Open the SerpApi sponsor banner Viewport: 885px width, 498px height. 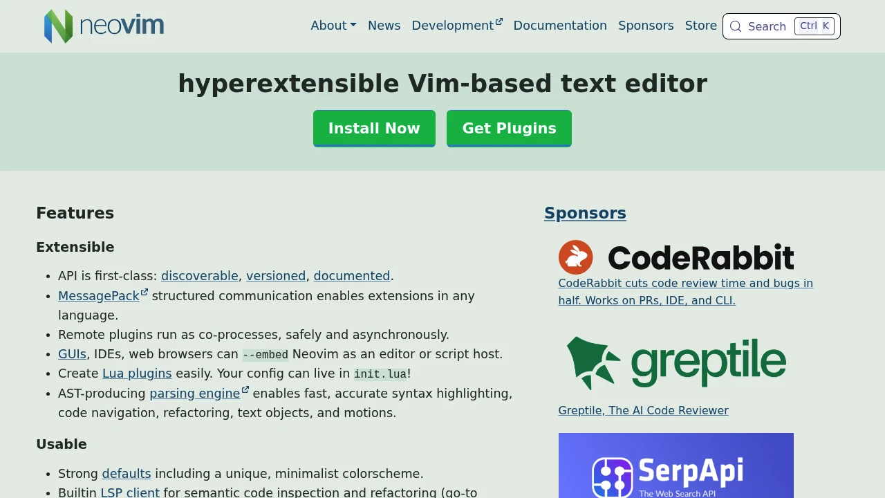(x=676, y=465)
